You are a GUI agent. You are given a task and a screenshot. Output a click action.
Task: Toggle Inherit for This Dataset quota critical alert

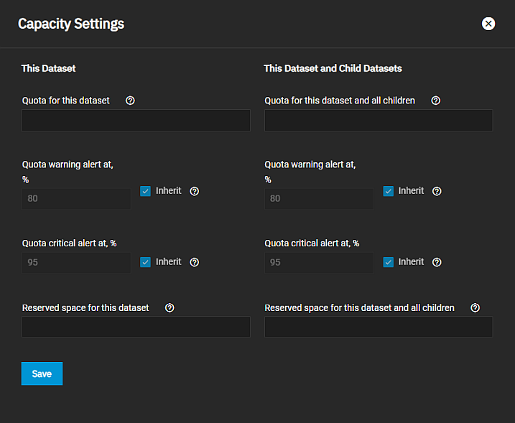click(x=146, y=262)
